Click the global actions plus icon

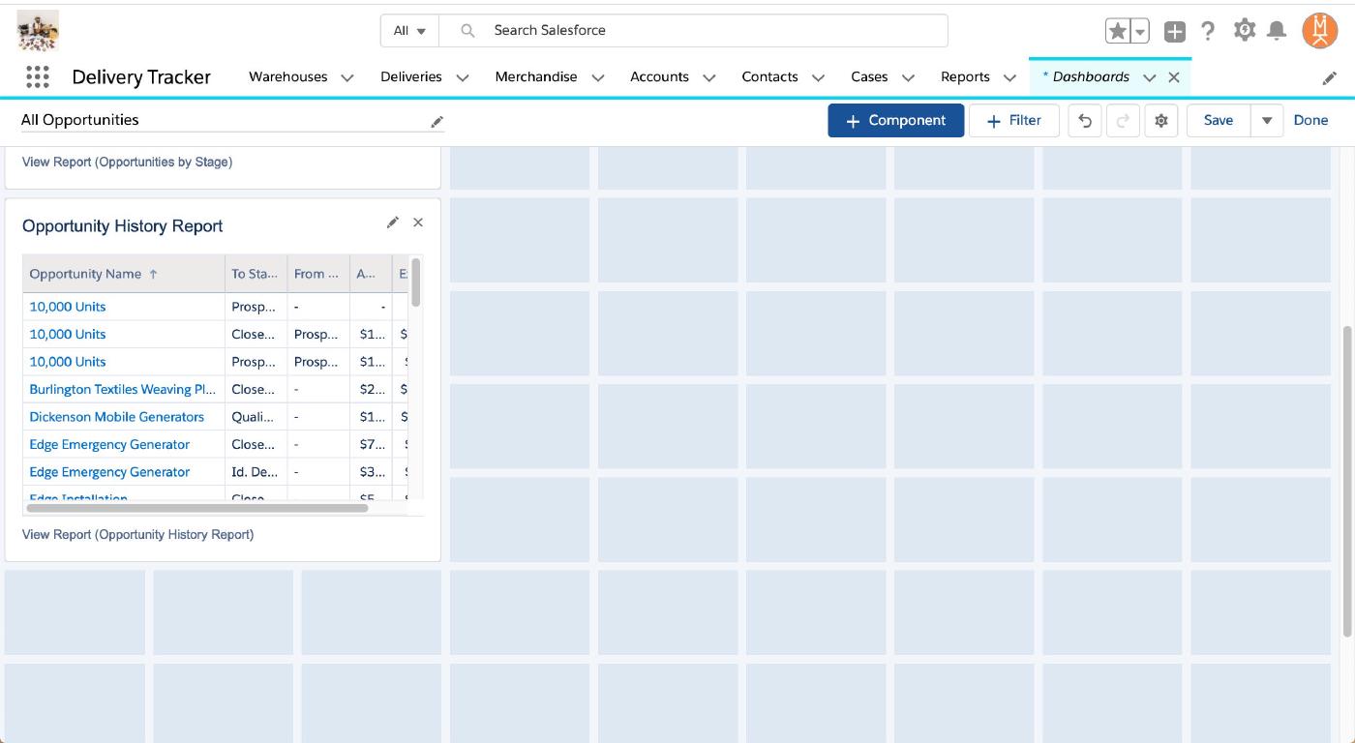point(1174,31)
